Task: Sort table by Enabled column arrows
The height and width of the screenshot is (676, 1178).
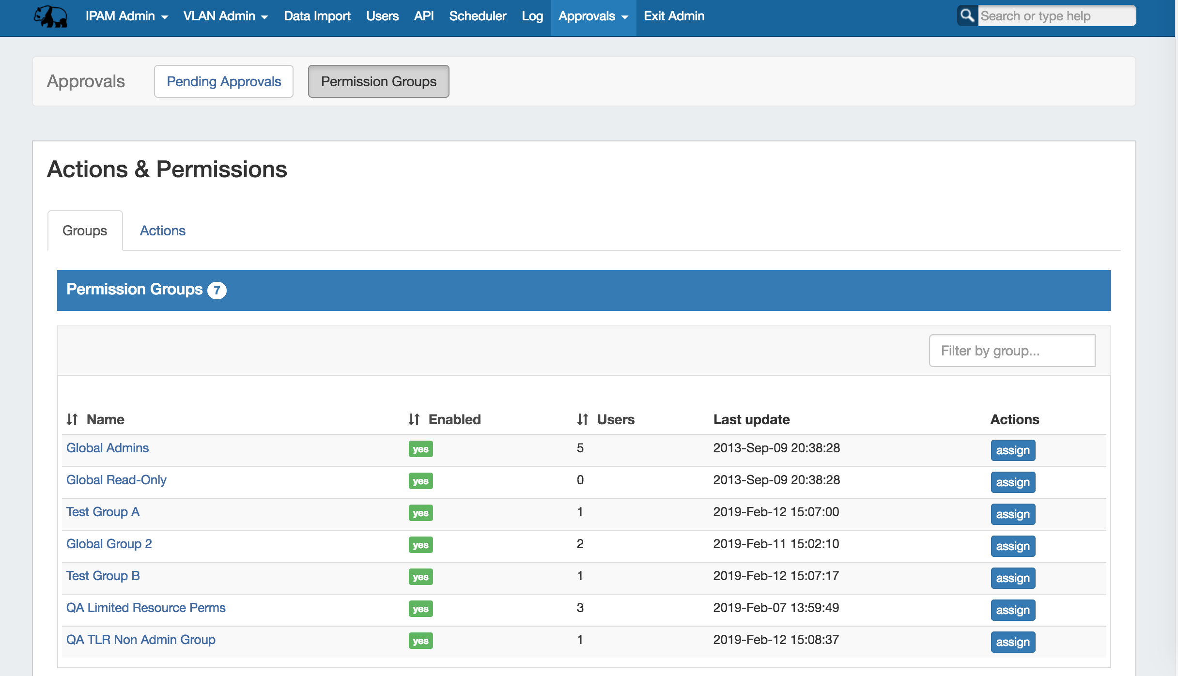Action: [414, 419]
